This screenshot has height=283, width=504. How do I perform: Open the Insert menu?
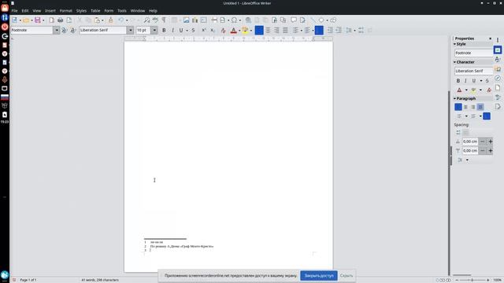50,10
